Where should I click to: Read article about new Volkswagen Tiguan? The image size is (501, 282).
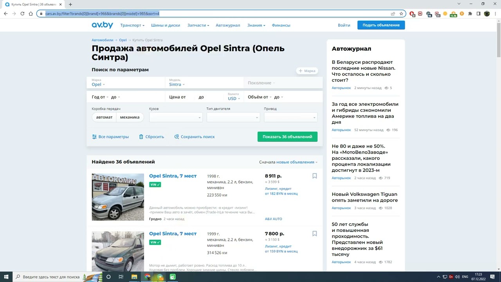click(364, 197)
